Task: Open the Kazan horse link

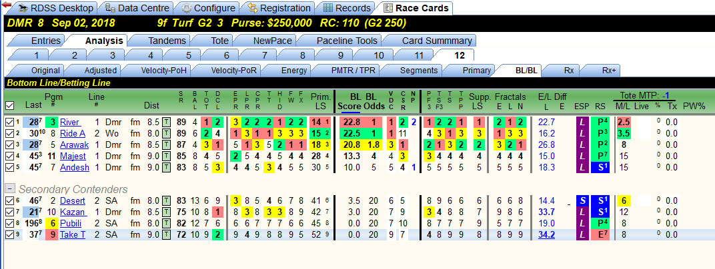Action: (71, 212)
